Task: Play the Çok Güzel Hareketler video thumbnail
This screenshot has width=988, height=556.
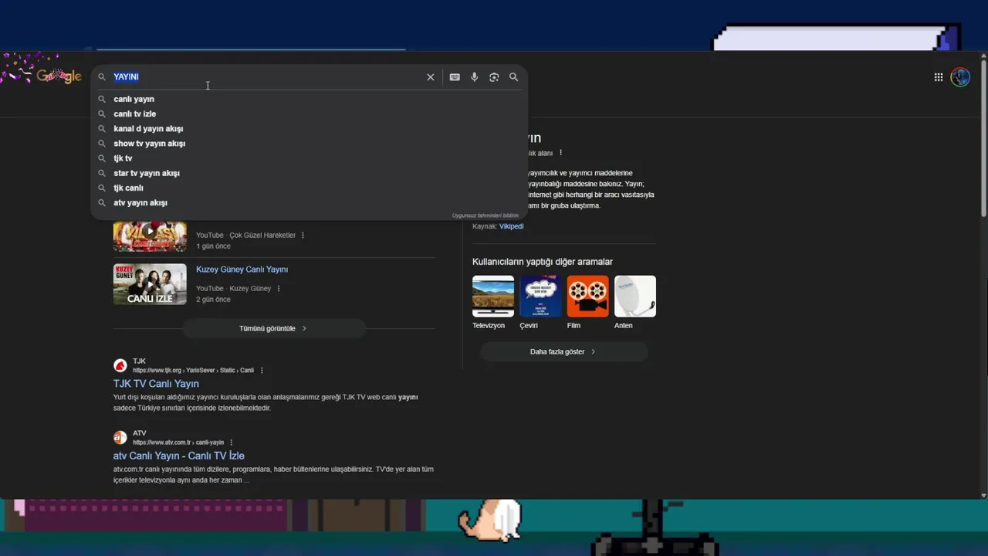Action: tap(150, 235)
